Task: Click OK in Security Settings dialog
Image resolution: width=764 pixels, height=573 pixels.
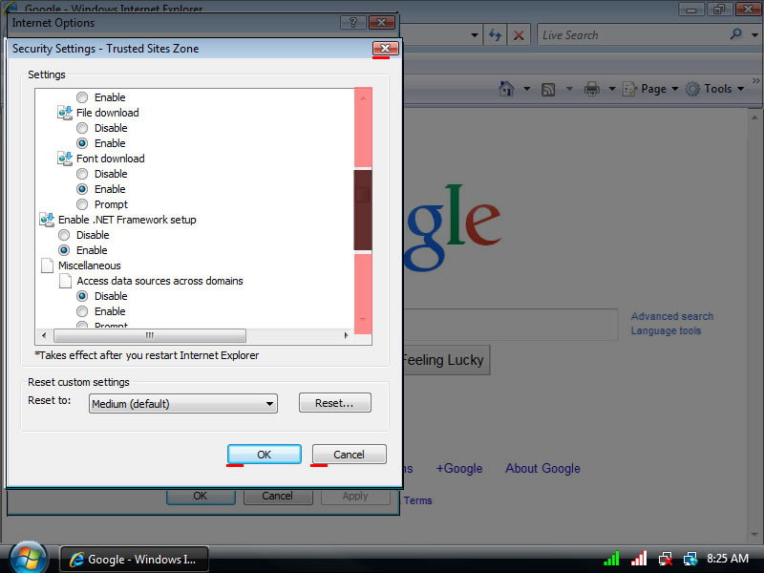Action: (265, 455)
